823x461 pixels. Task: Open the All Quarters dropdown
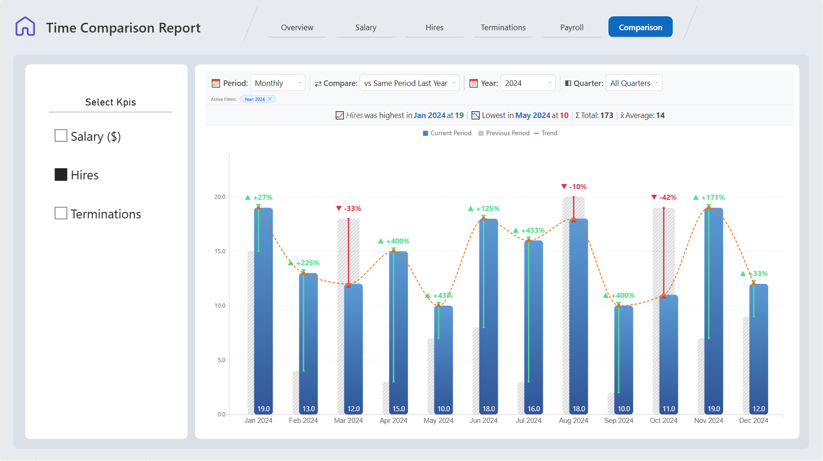[634, 83]
